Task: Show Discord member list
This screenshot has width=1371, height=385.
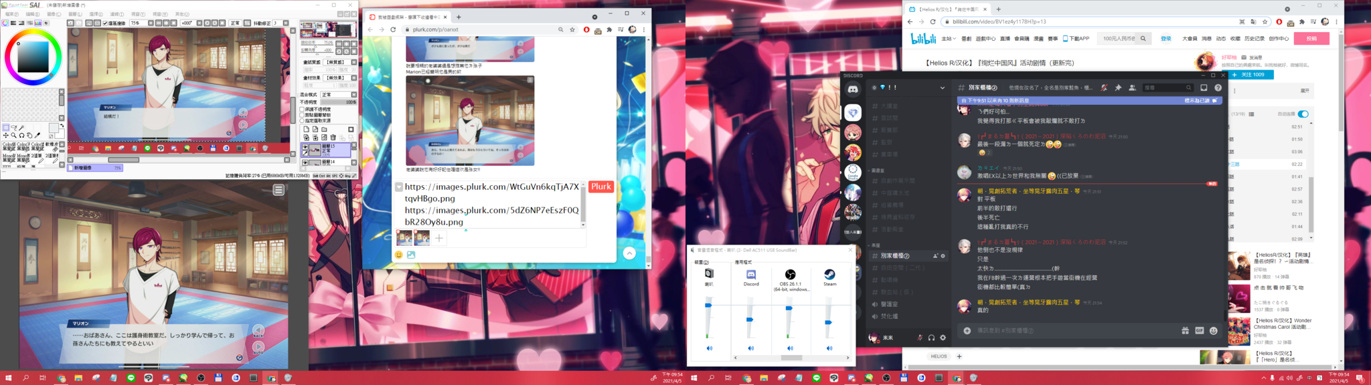Action: 1132,88
